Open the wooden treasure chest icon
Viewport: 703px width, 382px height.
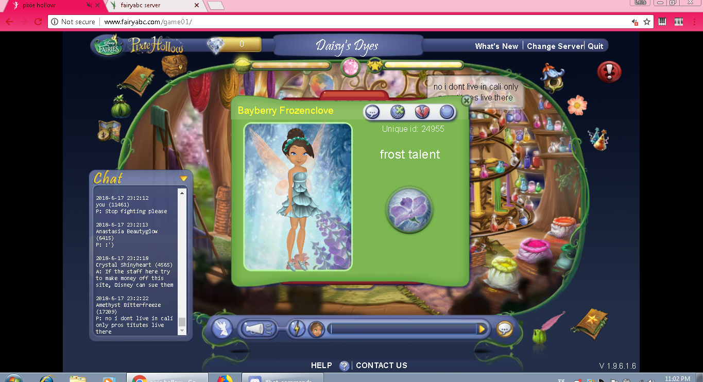tap(174, 65)
